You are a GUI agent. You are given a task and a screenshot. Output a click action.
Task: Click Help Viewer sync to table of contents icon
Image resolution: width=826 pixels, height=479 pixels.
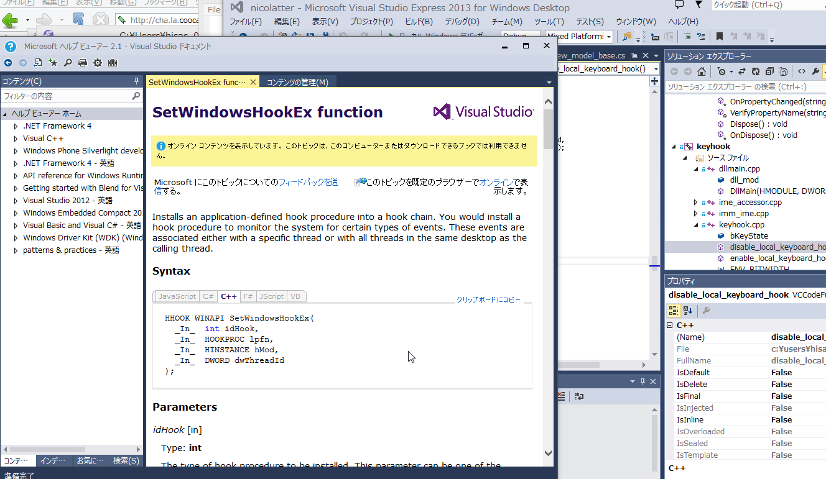point(38,63)
